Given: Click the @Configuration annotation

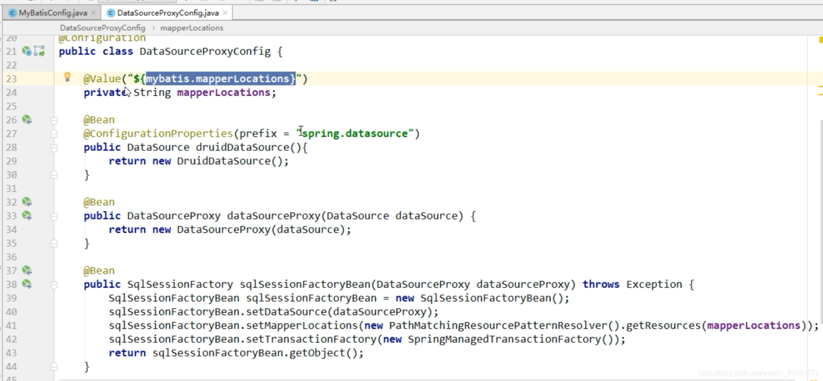Looking at the screenshot, I should tap(102, 39).
